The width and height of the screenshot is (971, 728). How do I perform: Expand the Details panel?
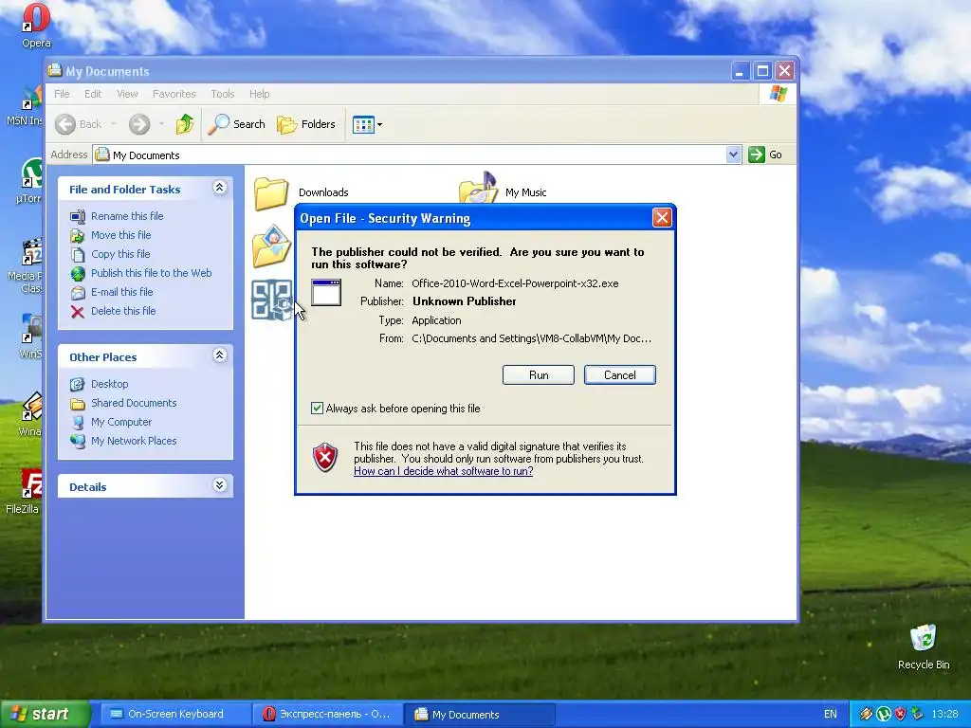[x=220, y=485]
